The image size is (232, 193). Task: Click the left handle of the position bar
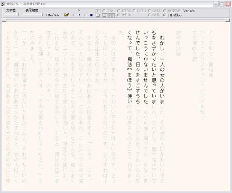4,20
